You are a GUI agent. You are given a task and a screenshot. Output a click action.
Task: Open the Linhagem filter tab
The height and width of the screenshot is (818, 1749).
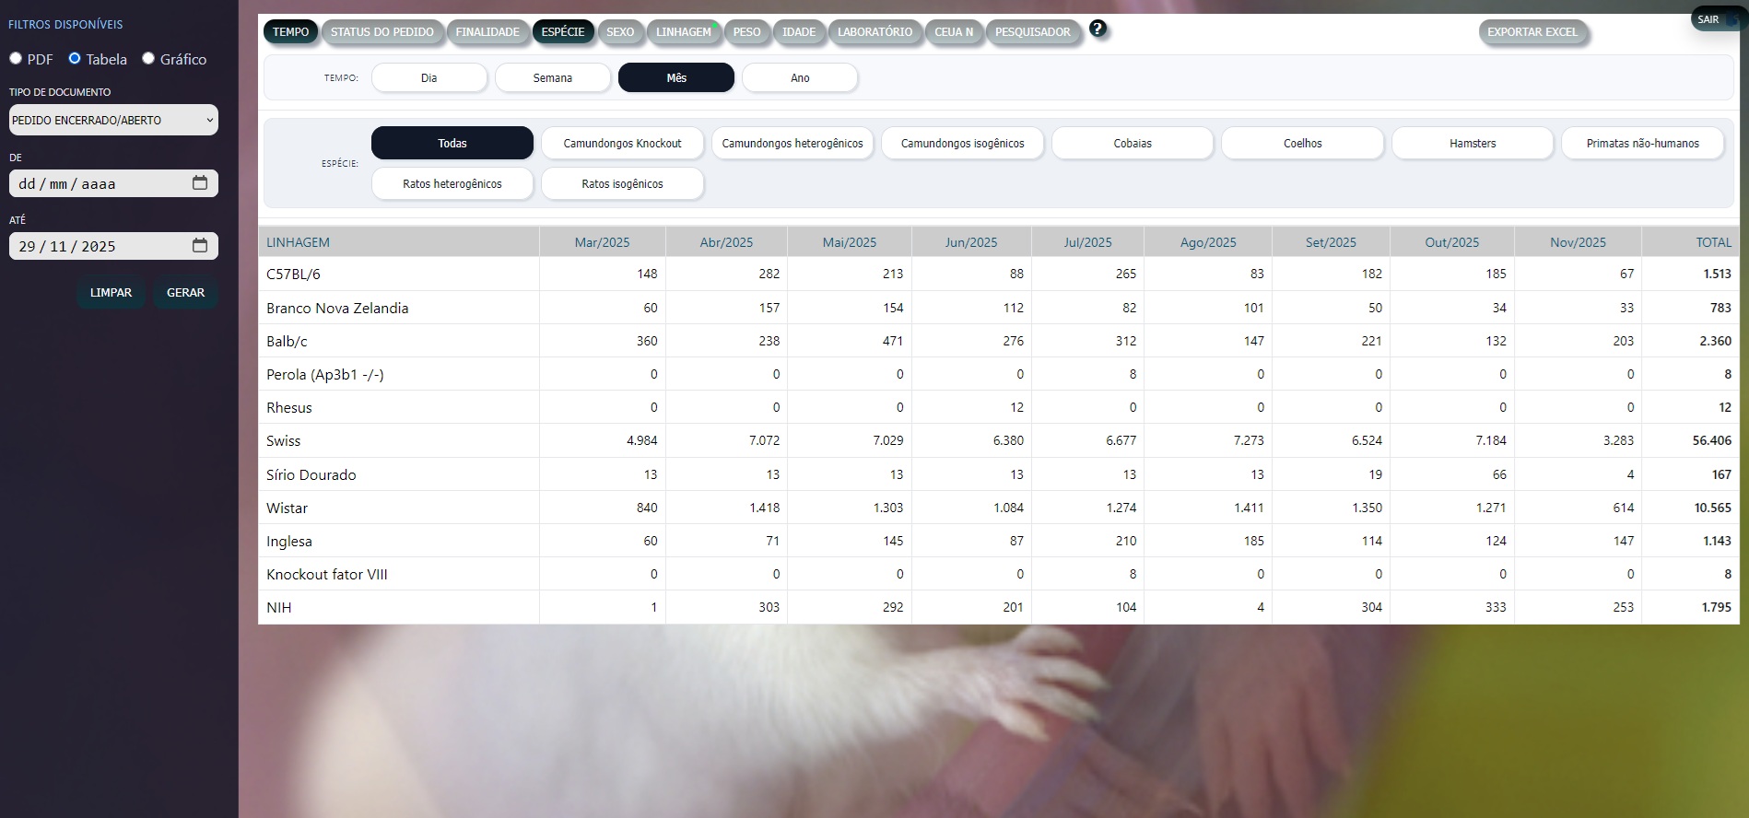coord(683,32)
